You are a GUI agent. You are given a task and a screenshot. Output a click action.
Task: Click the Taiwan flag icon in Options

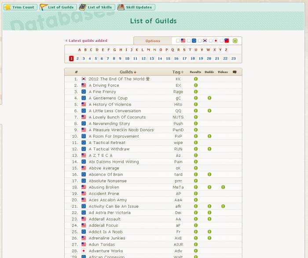[227, 41]
